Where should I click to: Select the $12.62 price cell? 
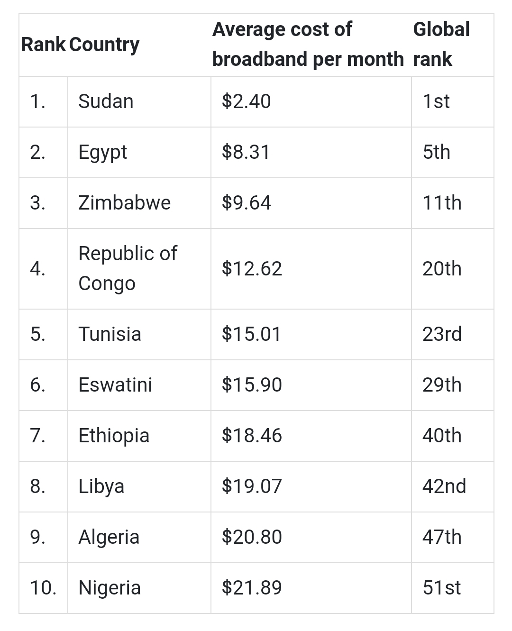(311, 269)
